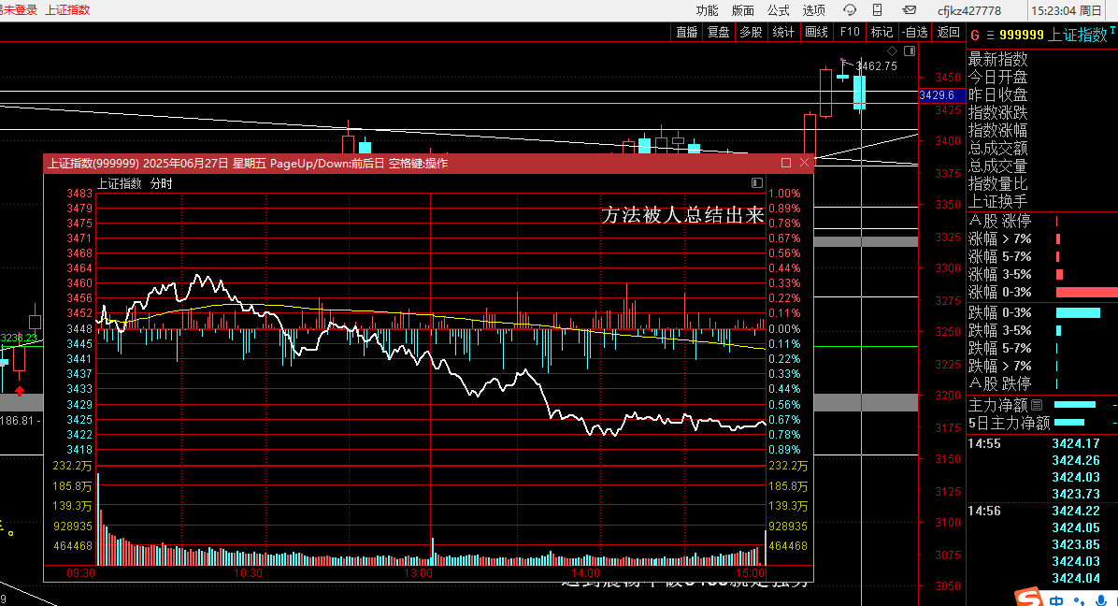
Task: Click the 未登录 login status text
Action: tap(20, 10)
